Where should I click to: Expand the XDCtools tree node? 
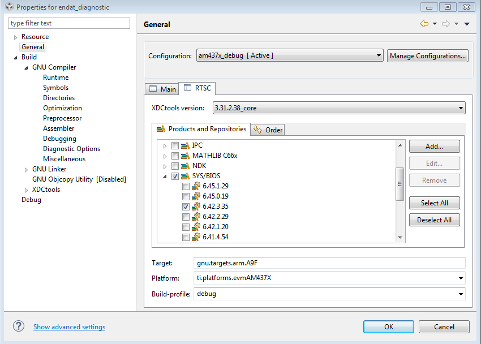click(x=26, y=190)
